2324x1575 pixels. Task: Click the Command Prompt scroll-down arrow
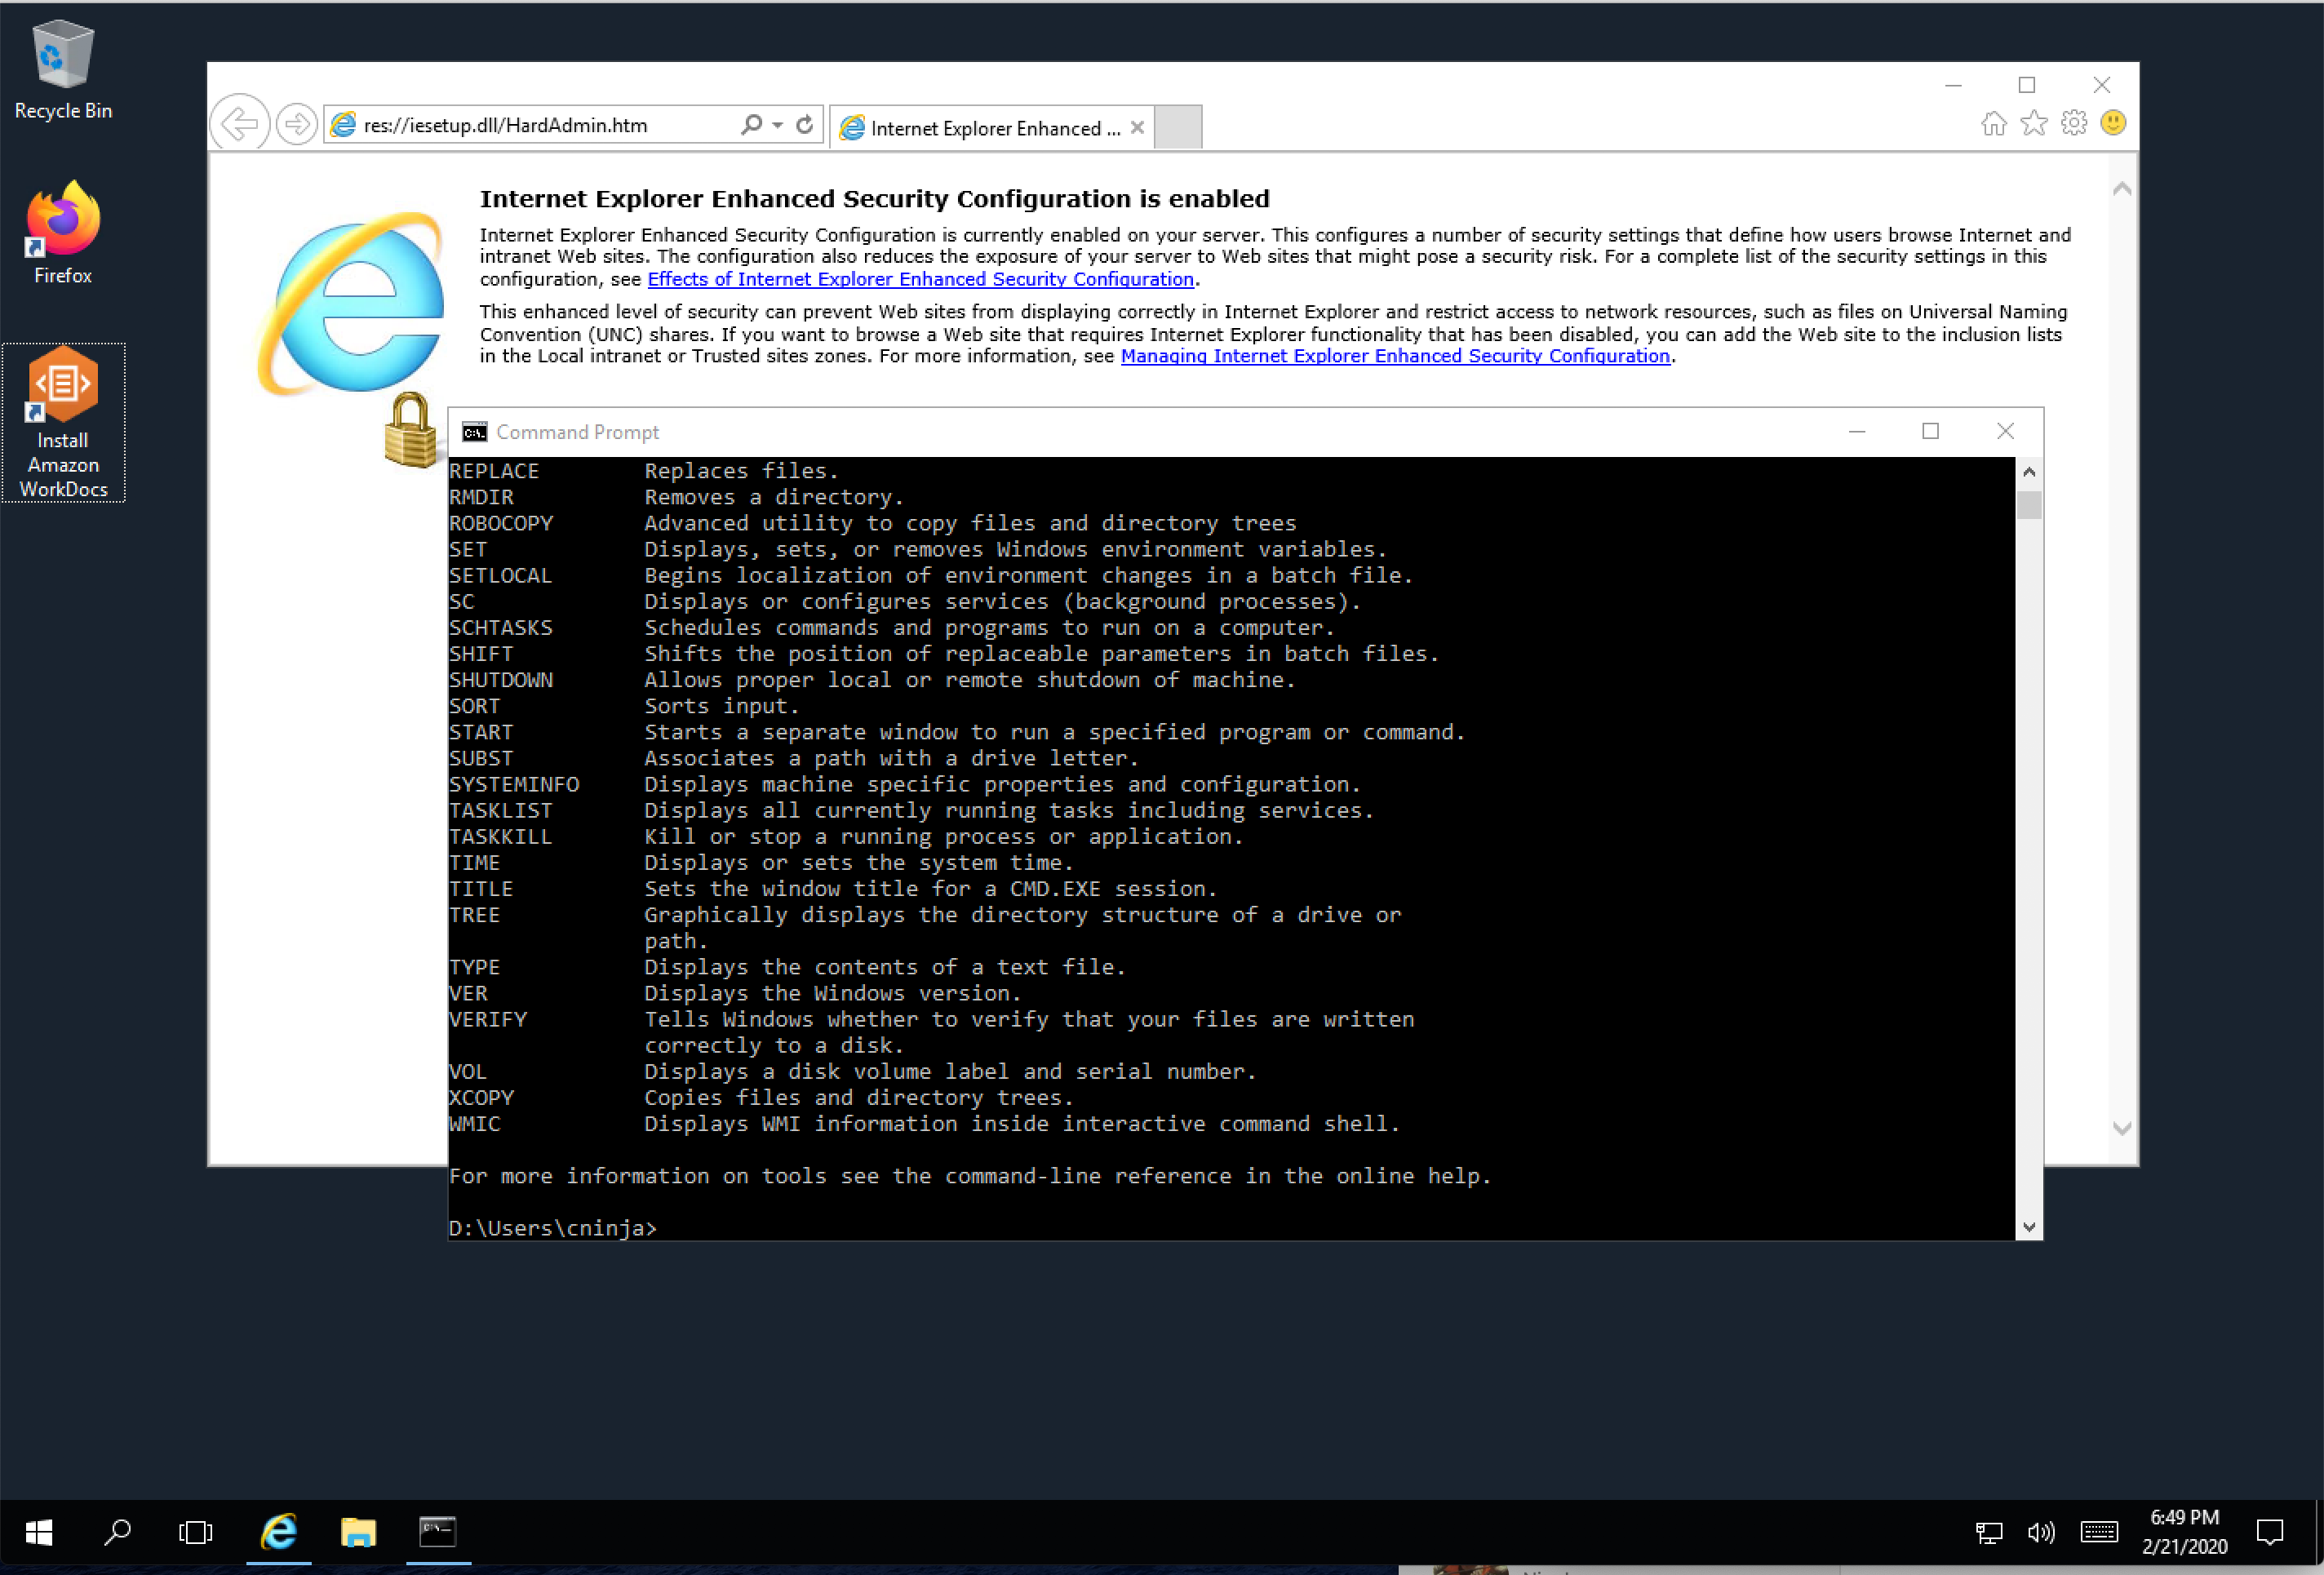[x=2029, y=1228]
